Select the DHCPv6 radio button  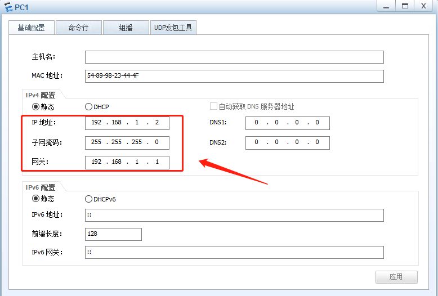click(x=88, y=199)
